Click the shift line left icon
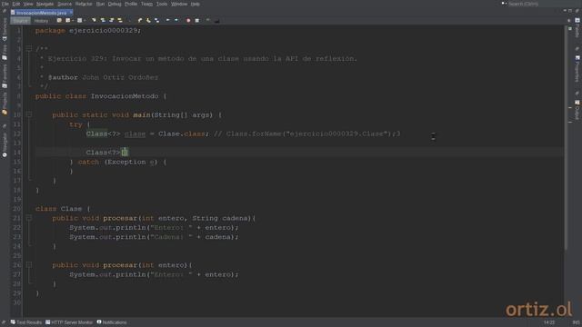 [x=167, y=20]
